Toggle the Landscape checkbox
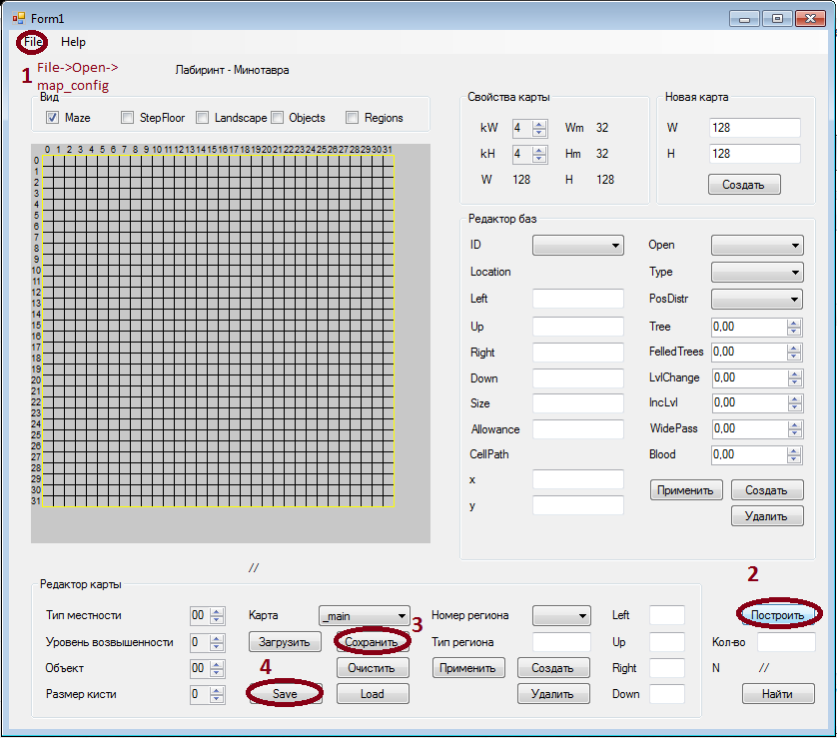 click(x=203, y=118)
